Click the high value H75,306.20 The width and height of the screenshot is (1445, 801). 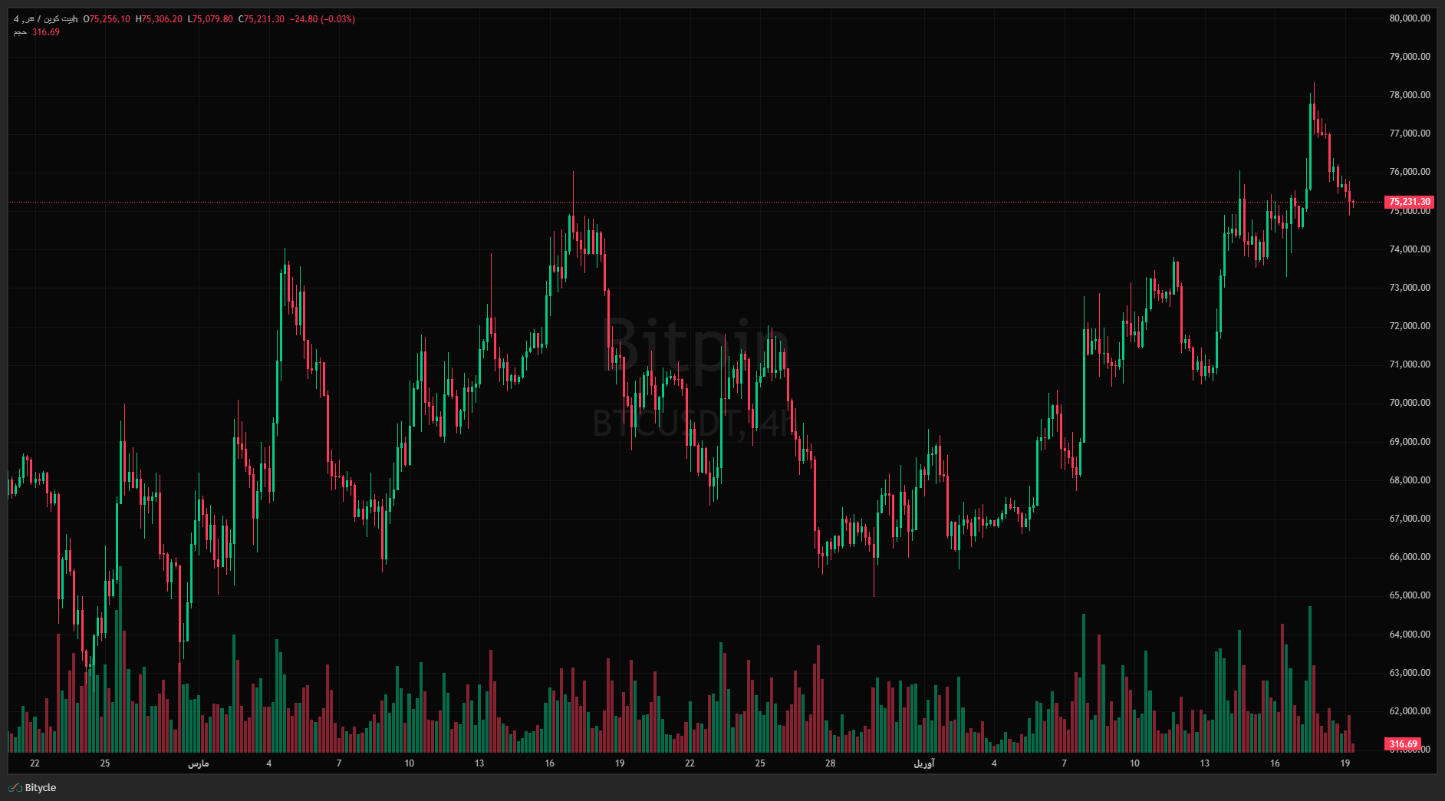coord(159,19)
